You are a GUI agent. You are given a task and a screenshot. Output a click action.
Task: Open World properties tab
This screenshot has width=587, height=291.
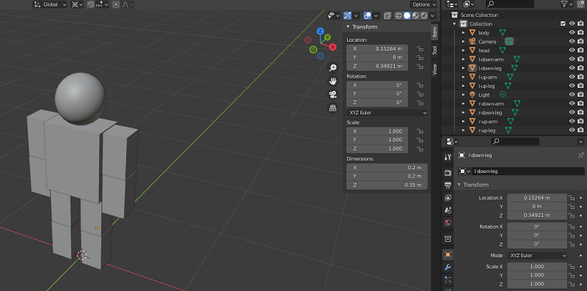coord(448,223)
